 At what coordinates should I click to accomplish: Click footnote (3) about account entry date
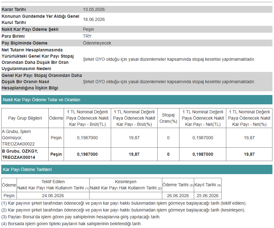click(x=81, y=217)
